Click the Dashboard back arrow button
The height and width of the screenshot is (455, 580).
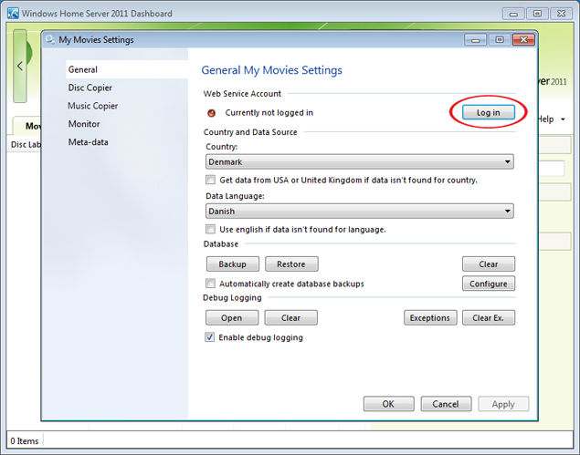[20, 67]
